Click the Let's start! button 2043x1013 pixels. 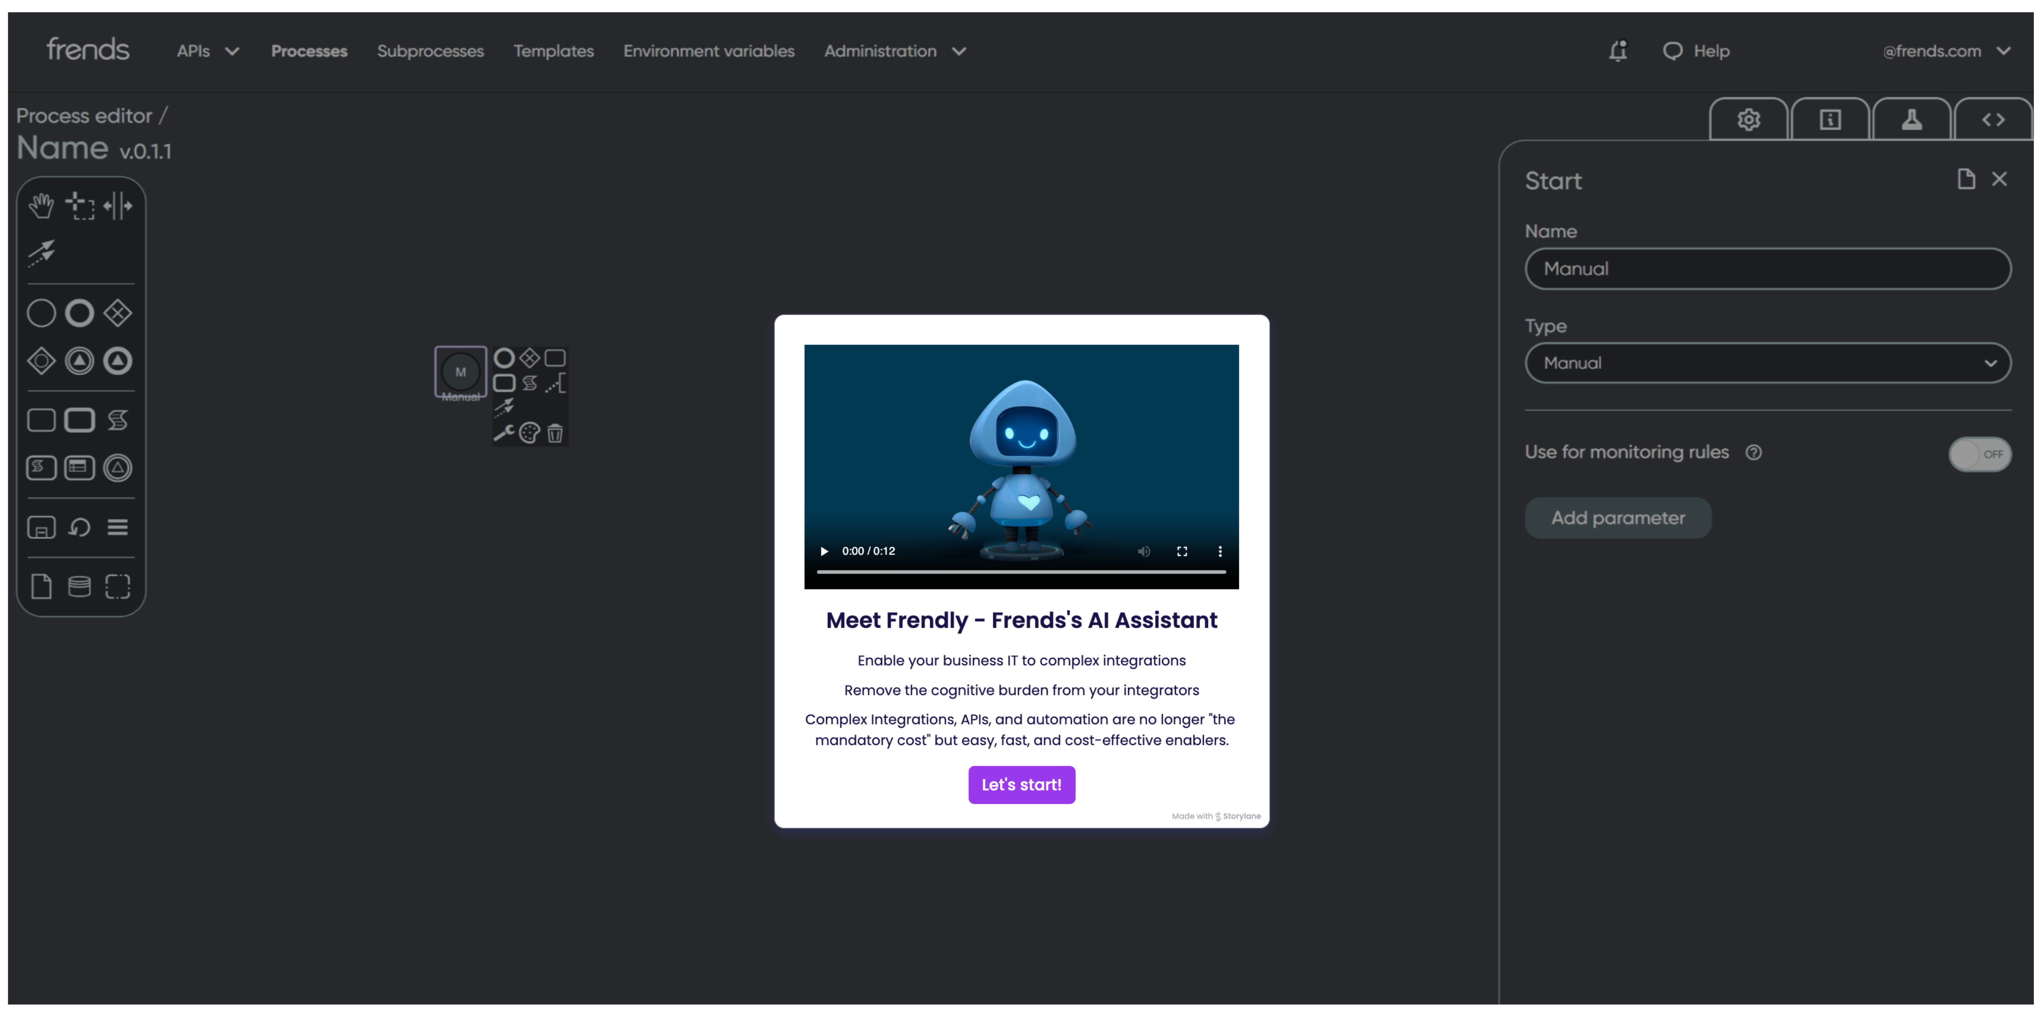[1021, 785]
